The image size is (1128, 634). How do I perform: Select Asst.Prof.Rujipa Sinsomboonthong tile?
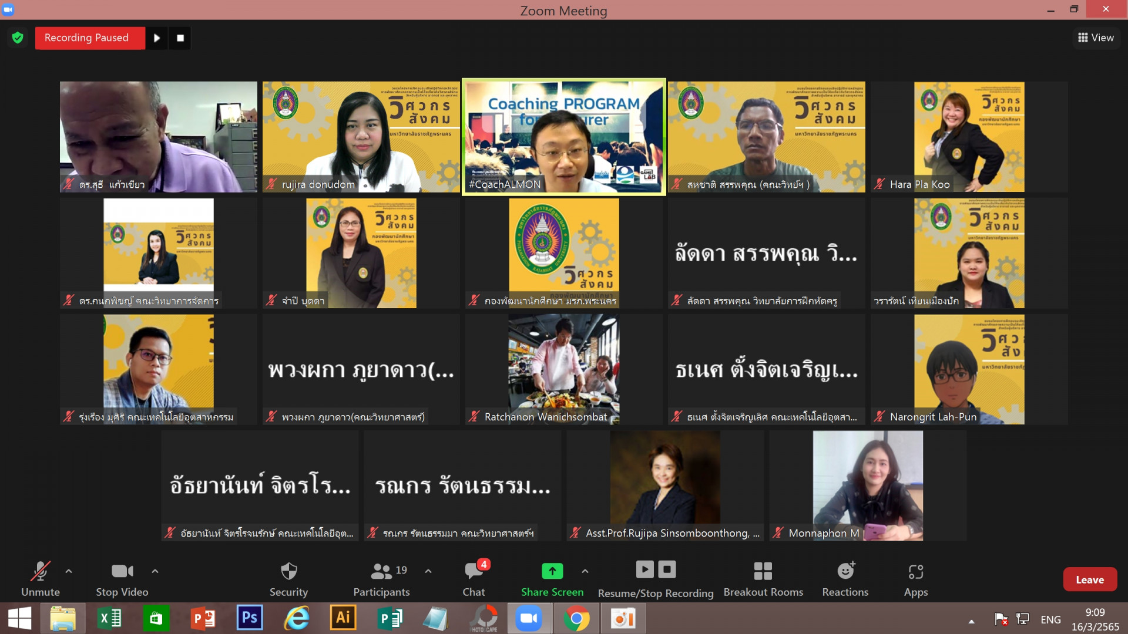pos(665,485)
